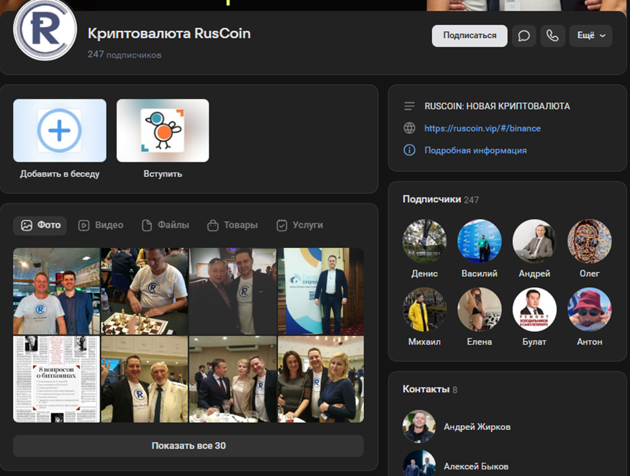The width and height of the screenshot is (630, 476).
Task: Click the Товары tab bag icon
Action: coord(213,226)
